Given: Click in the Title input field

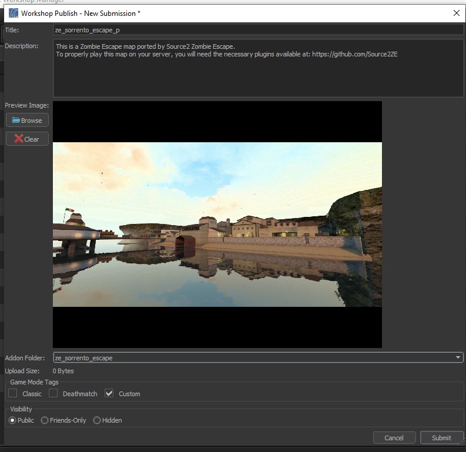Looking at the screenshot, I should click(258, 30).
